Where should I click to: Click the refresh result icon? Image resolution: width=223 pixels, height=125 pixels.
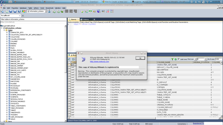pyautogui.click(x=176, y=59)
